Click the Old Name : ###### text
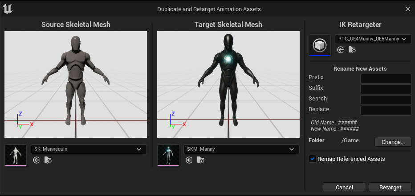Image resolution: width=415 pixels, height=196 pixels. 334,123
